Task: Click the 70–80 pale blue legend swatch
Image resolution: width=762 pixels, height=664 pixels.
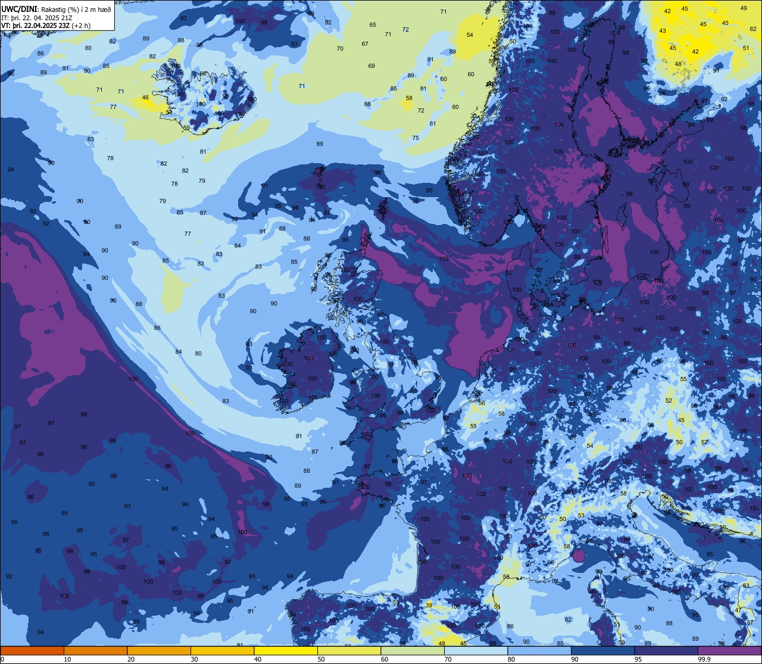Action: click(476, 650)
